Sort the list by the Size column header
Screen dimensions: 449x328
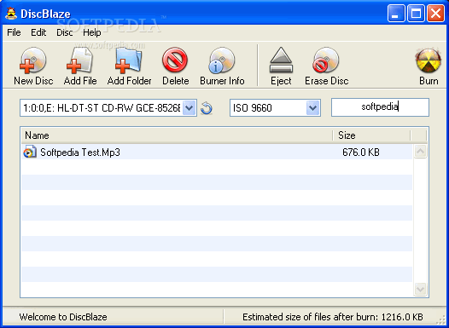[x=371, y=135]
